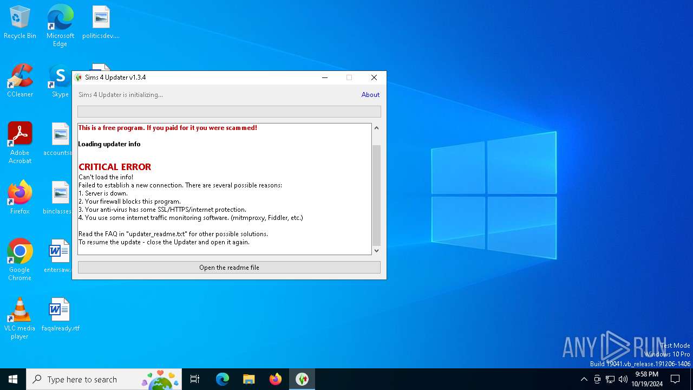This screenshot has height=390, width=693.
Task: Select the politicsdev image file icon
Action: (x=101, y=22)
